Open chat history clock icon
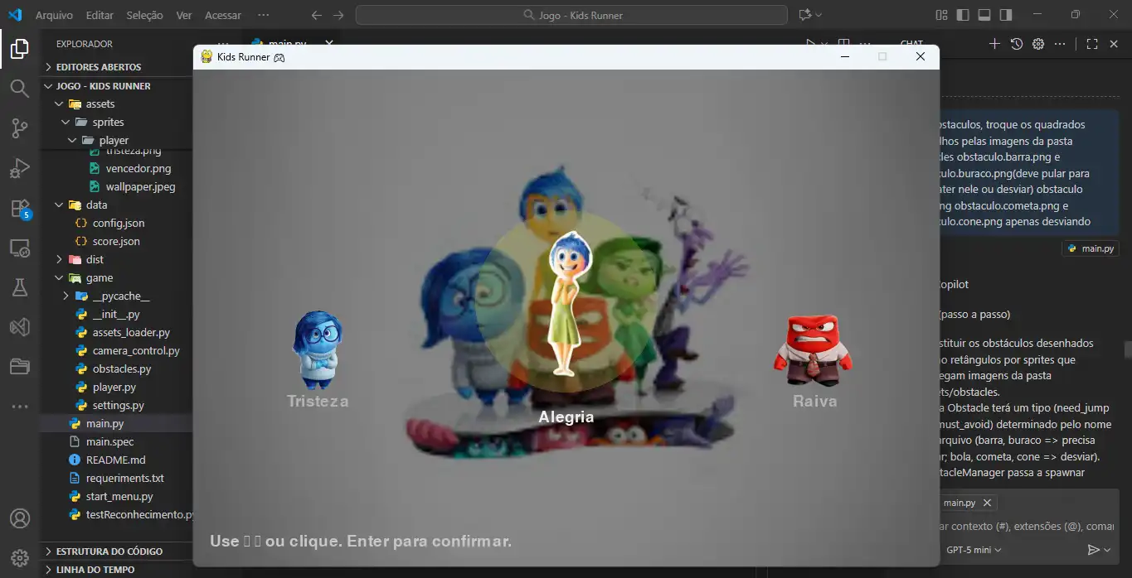 click(1017, 44)
